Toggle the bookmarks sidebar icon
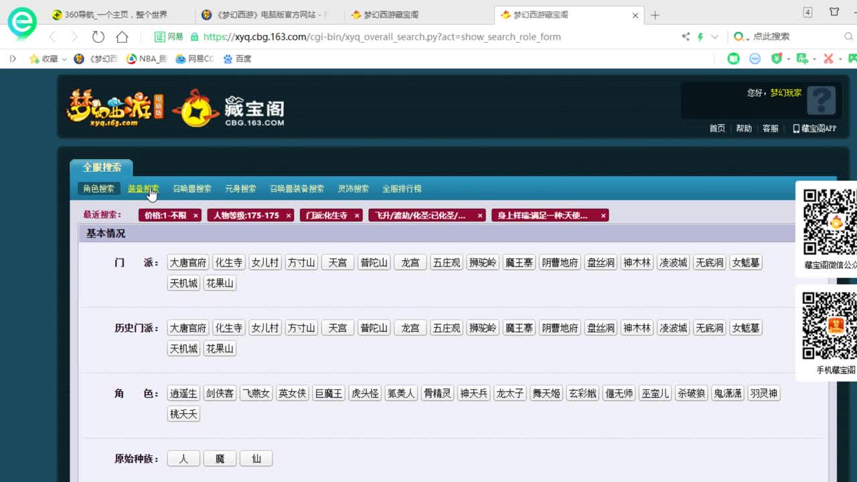 [13, 59]
